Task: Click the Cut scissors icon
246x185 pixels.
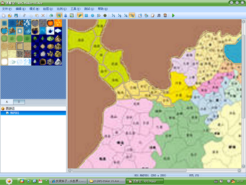Action: pyautogui.click(x=24, y=15)
